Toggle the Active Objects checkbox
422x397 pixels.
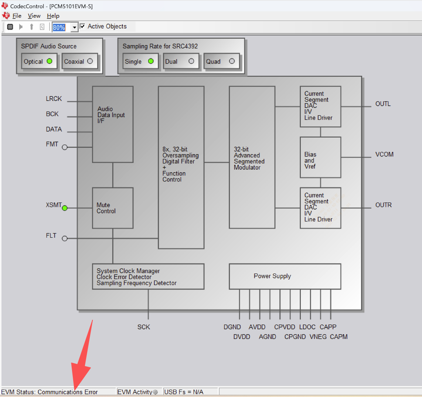click(x=82, y=26)
